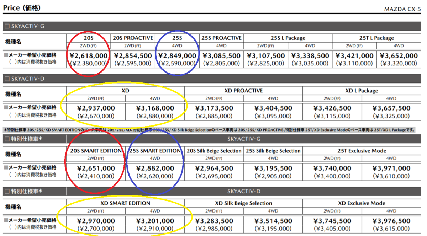Click the price ¥3,168,000

[x=155, y=108]
